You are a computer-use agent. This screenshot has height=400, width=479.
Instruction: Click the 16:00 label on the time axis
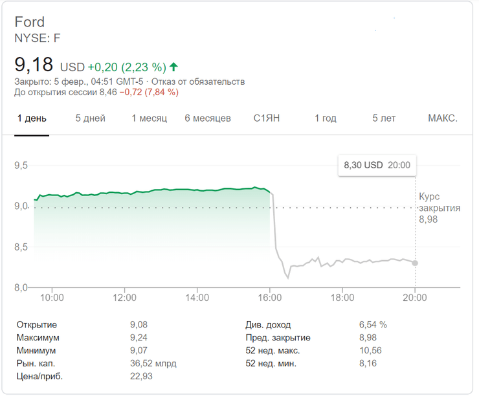point(269,298)
